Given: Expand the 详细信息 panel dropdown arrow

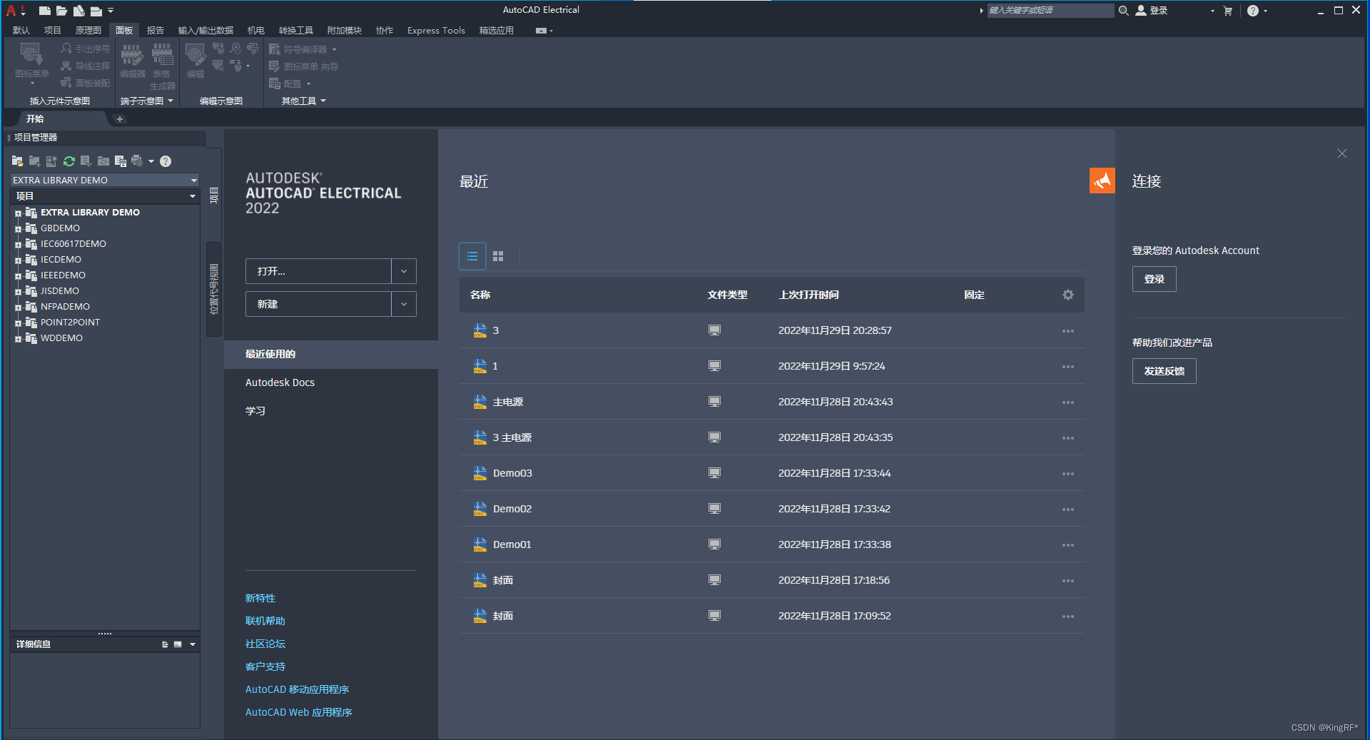Looking at the screenshot, I should pos(193,644).
